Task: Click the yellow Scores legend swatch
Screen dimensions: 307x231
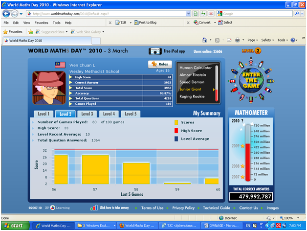Action: point(176,122)
